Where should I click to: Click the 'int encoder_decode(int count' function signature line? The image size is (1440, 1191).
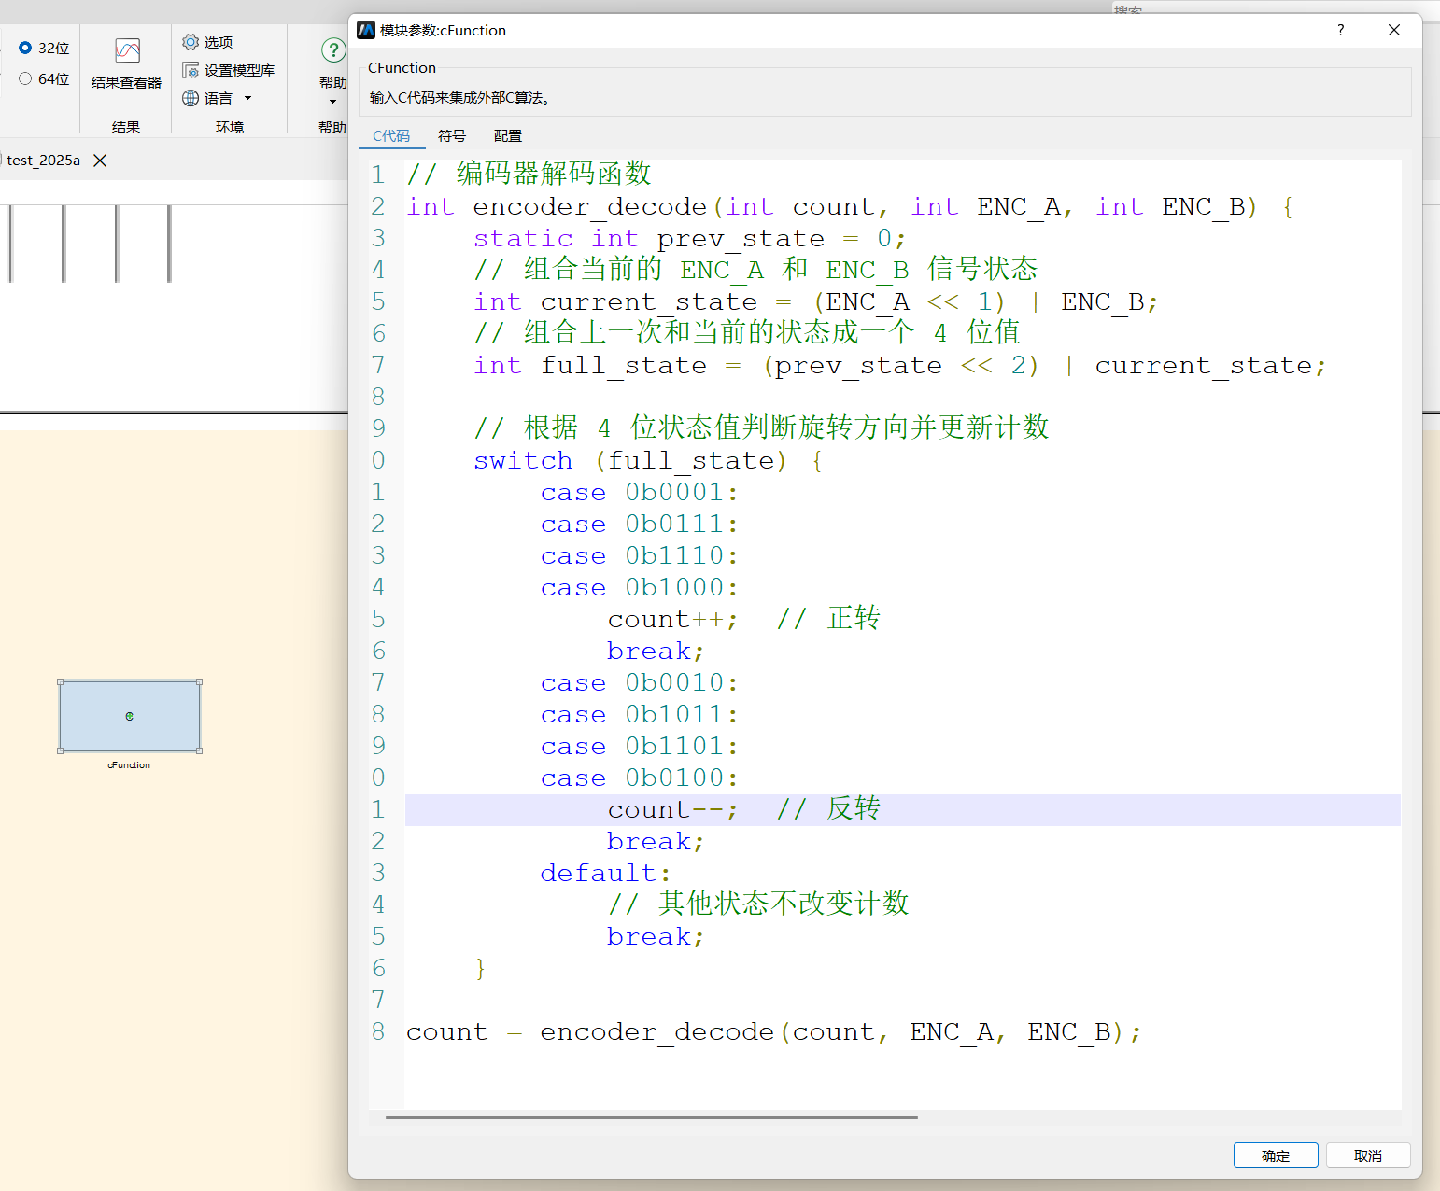pyautogui.click(x=850, y=207)
